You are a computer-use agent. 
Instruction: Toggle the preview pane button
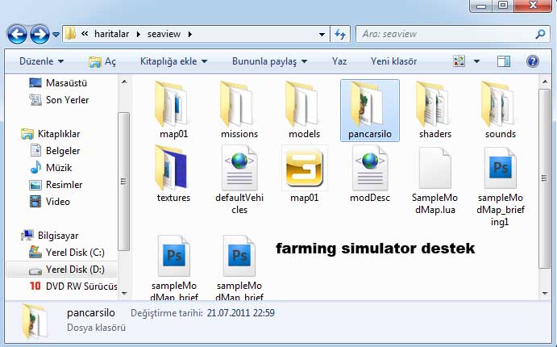click(504, 61)
